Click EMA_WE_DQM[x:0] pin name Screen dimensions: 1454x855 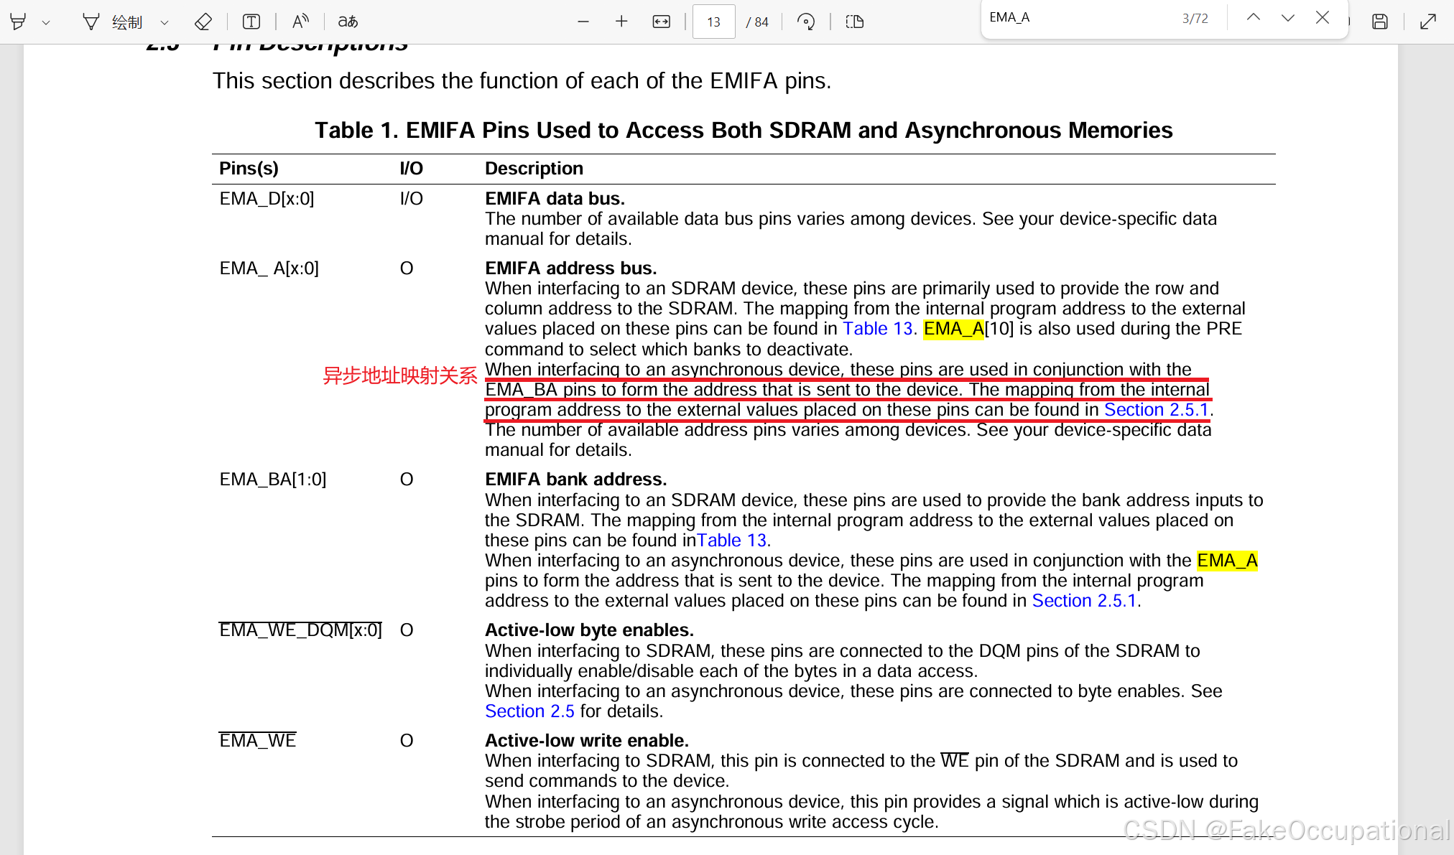300,630
